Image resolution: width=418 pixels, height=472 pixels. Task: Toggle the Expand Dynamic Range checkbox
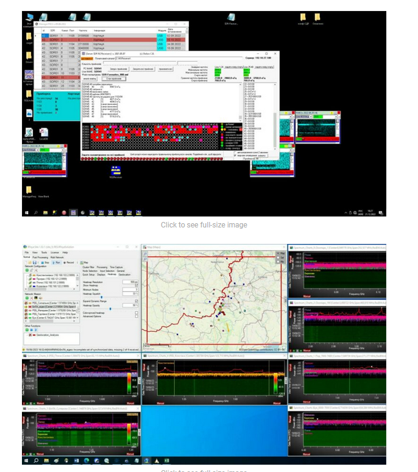(x=136, y=301)
